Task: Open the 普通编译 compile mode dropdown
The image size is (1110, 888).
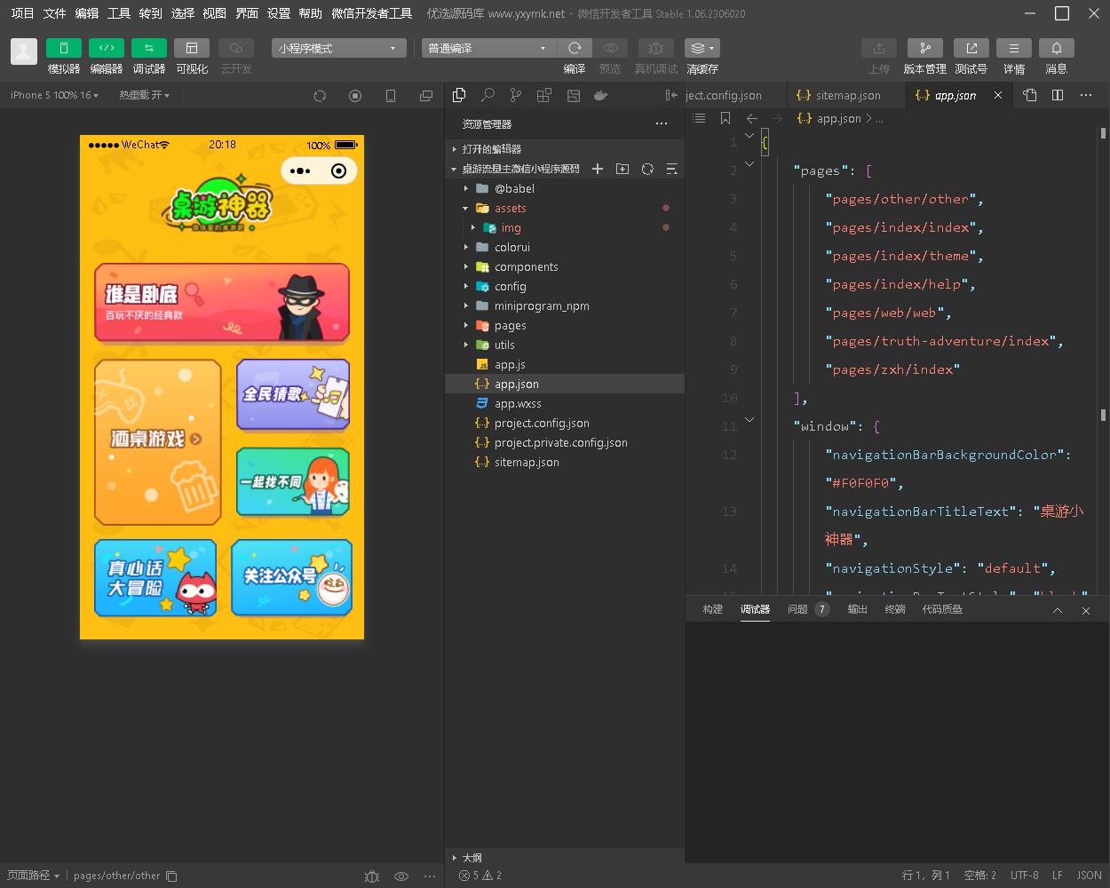Action: click(488, 48)
